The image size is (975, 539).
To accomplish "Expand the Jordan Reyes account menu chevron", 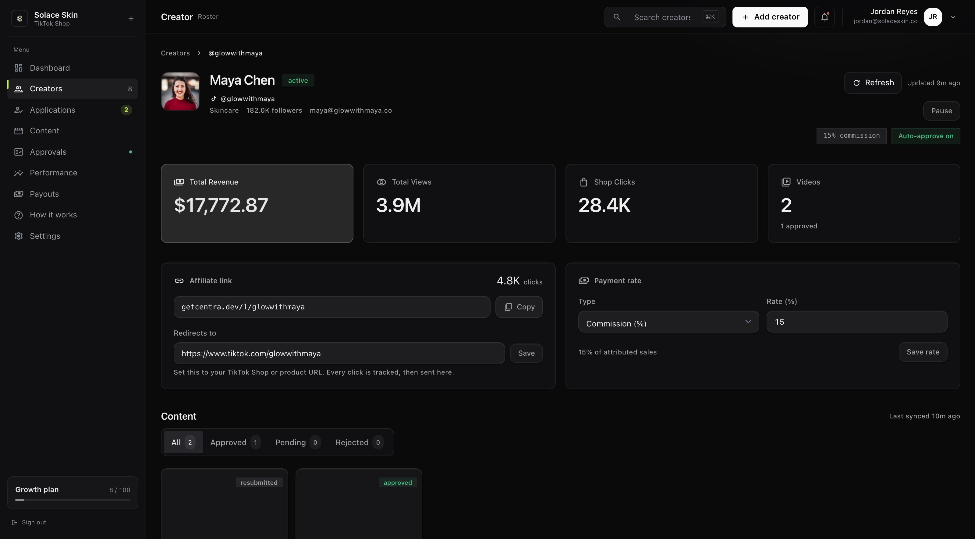I will point(953,17).
